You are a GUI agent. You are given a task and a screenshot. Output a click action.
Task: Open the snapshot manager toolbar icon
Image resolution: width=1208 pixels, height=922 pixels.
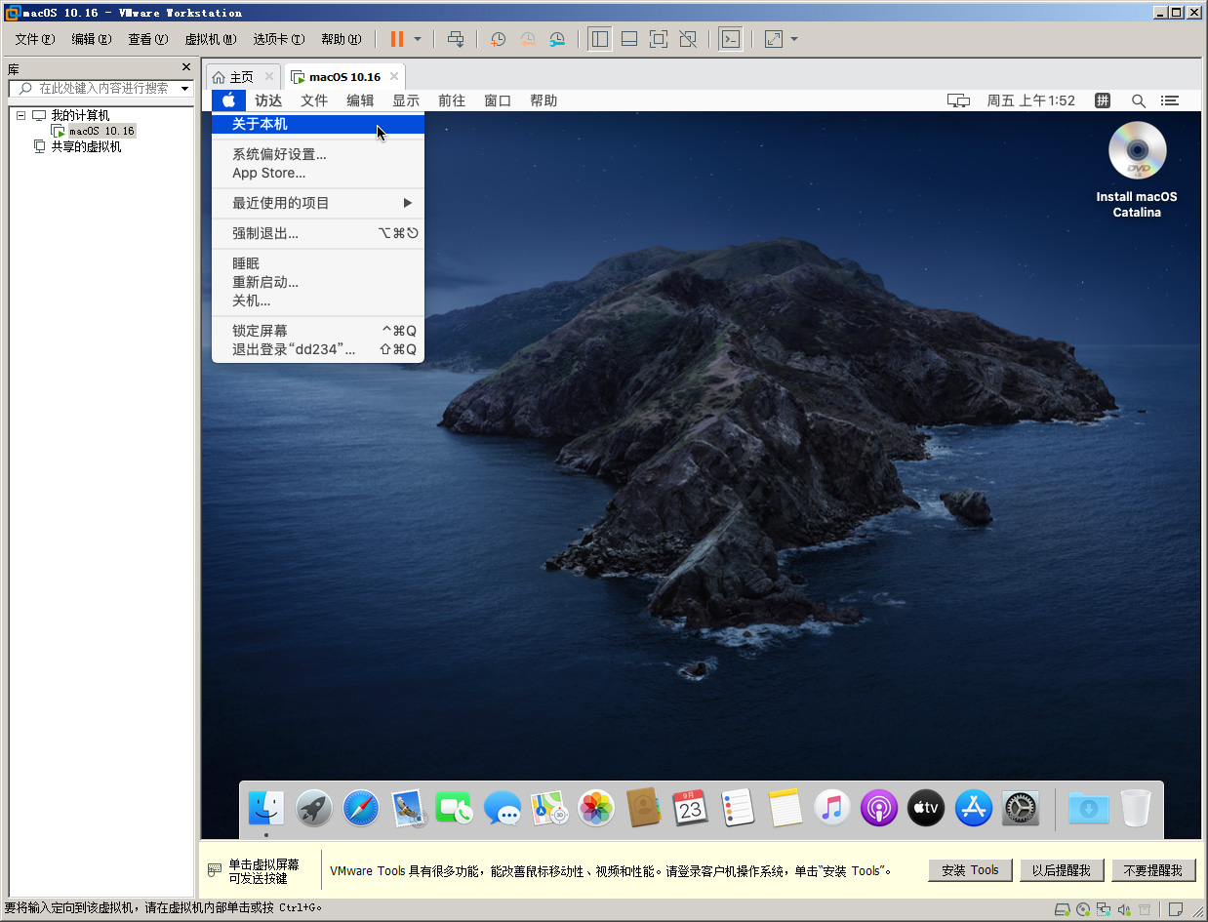tap(557, 39)
